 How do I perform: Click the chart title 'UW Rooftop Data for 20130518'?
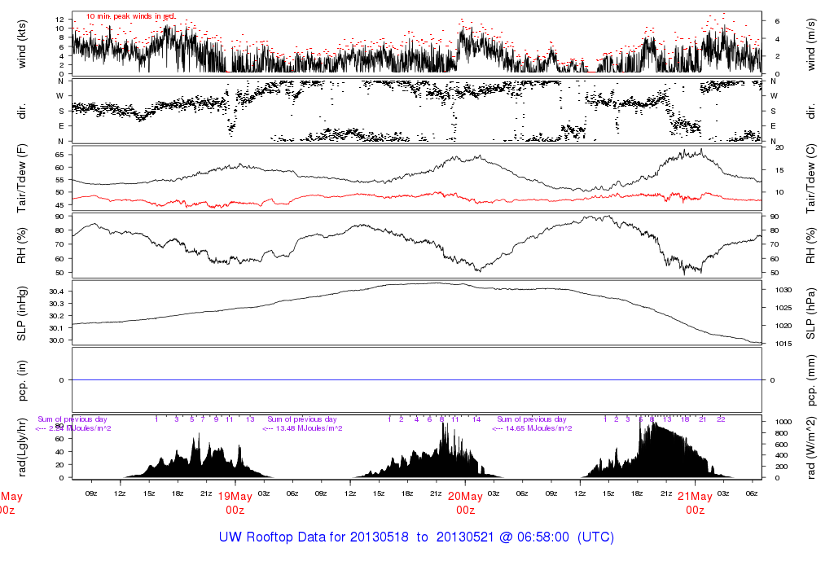314,537
